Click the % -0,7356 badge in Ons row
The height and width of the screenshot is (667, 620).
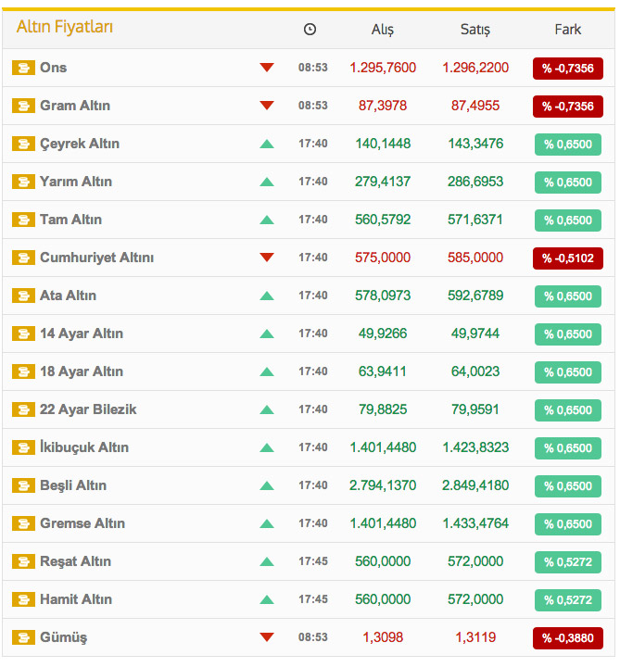568,68
